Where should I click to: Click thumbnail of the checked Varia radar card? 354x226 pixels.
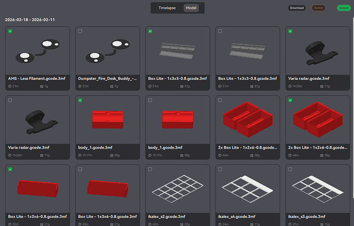point(318,51)
